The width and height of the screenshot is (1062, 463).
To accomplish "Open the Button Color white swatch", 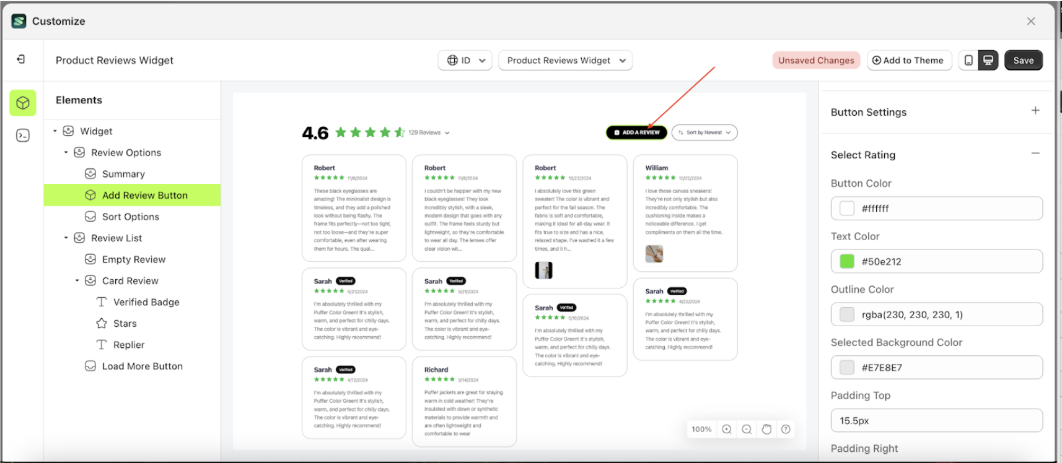I will pyautogui.click(x=847, y=209).
